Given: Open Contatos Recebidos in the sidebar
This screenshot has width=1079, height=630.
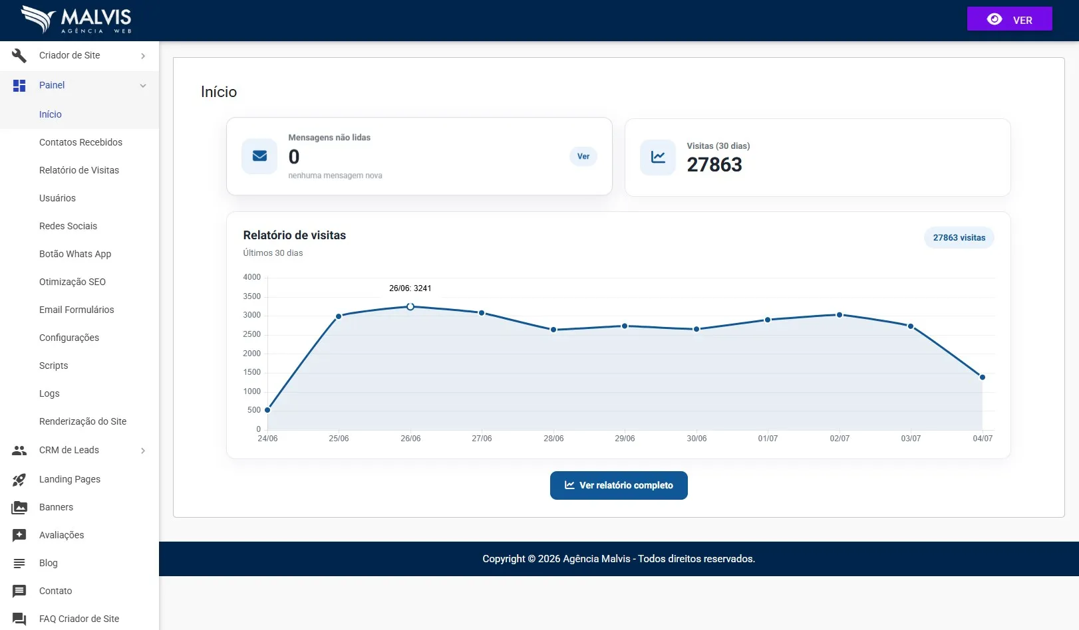Looking at the screenshot, I should click(x=80, y=142).
